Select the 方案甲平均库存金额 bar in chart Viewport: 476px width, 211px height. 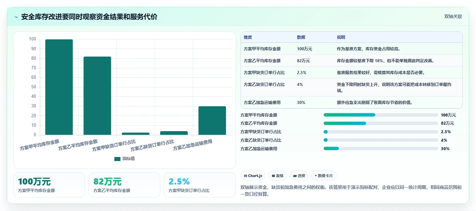click(x=59, y=87)
